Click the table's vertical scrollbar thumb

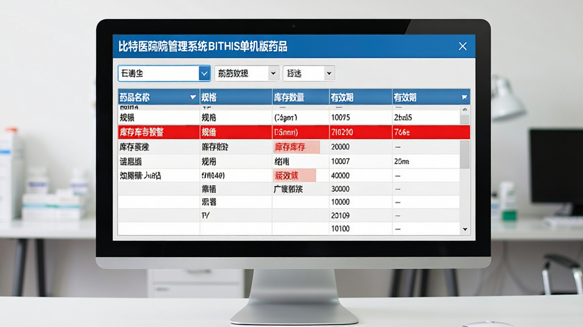pos(465,154)
